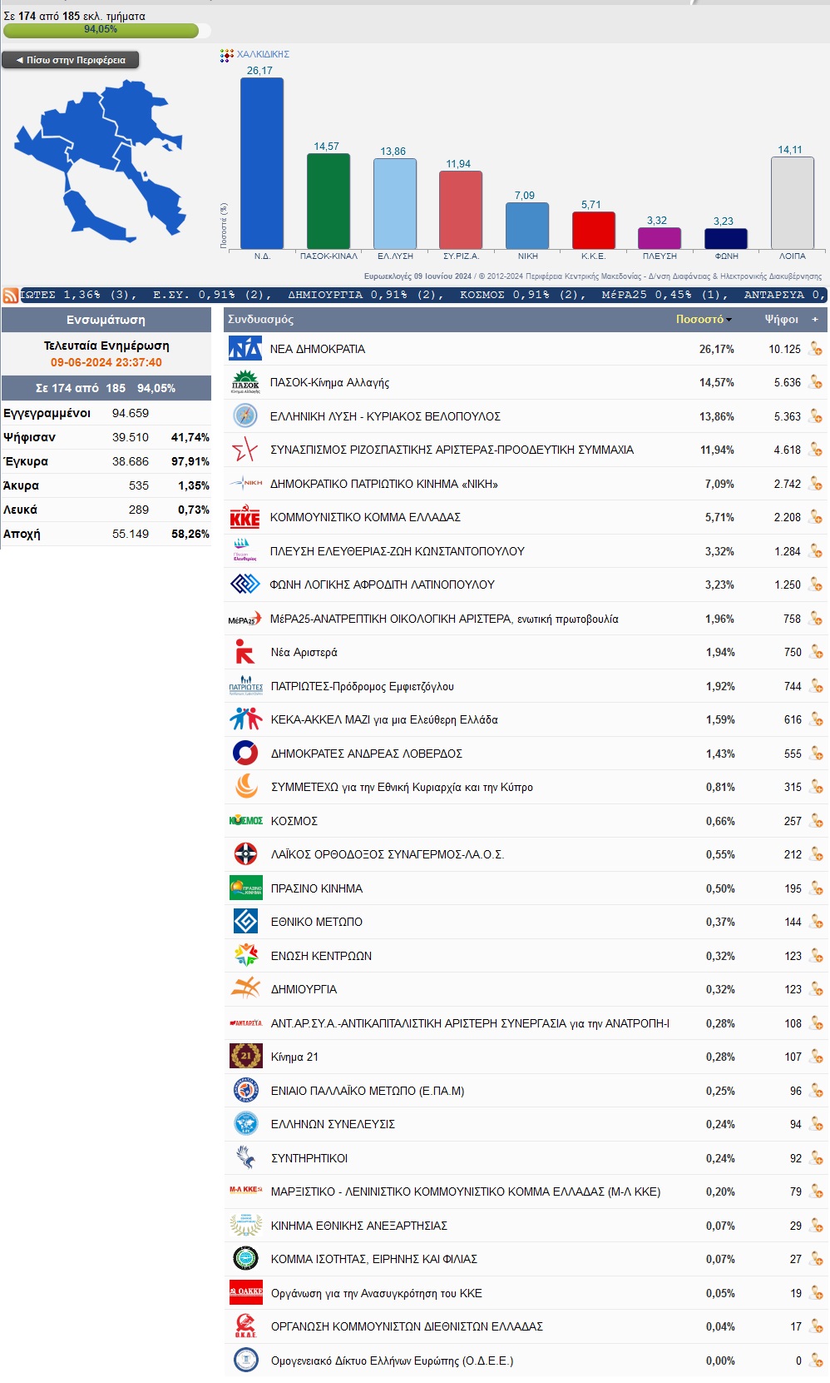Click the Εγγεγραμμένοι value 94.659

[131, 413]
